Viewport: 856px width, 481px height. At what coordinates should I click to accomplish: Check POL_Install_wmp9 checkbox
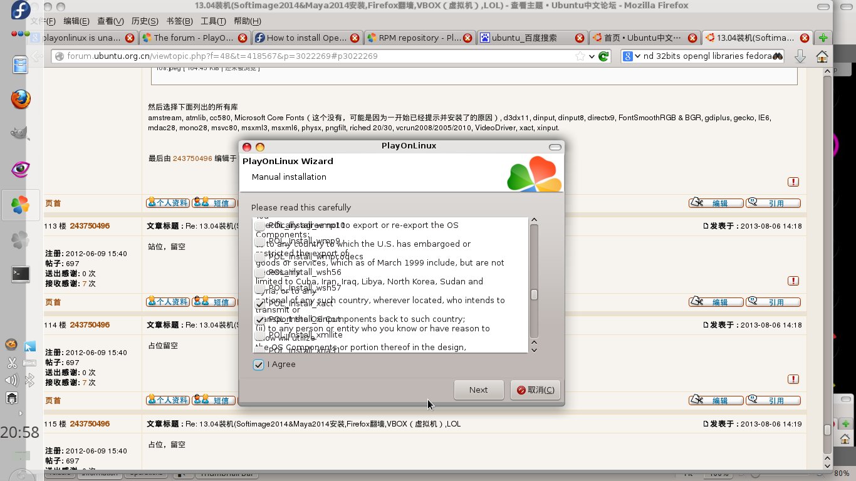click(x=259, y=241)
